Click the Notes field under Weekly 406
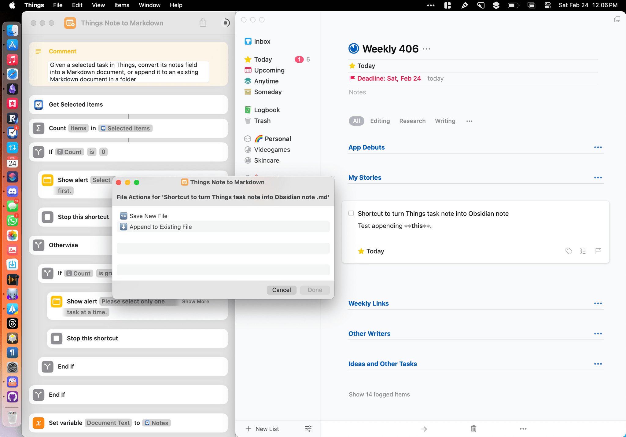626x437 pixels. pos(357,92)
